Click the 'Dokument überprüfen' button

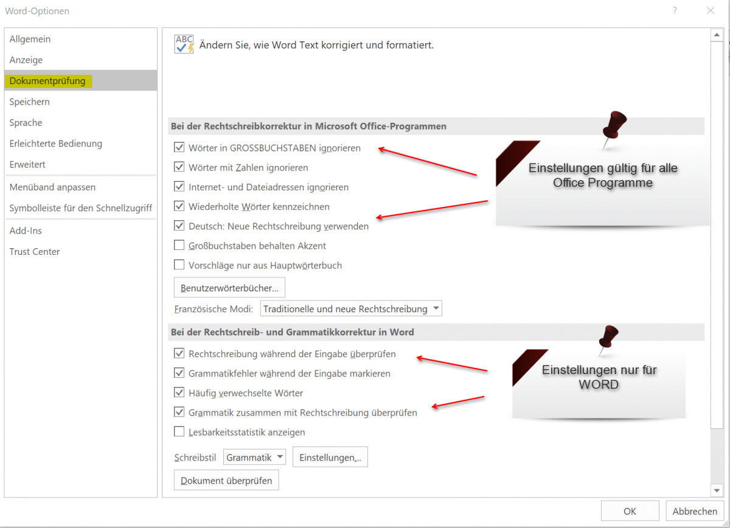[226, 480]
